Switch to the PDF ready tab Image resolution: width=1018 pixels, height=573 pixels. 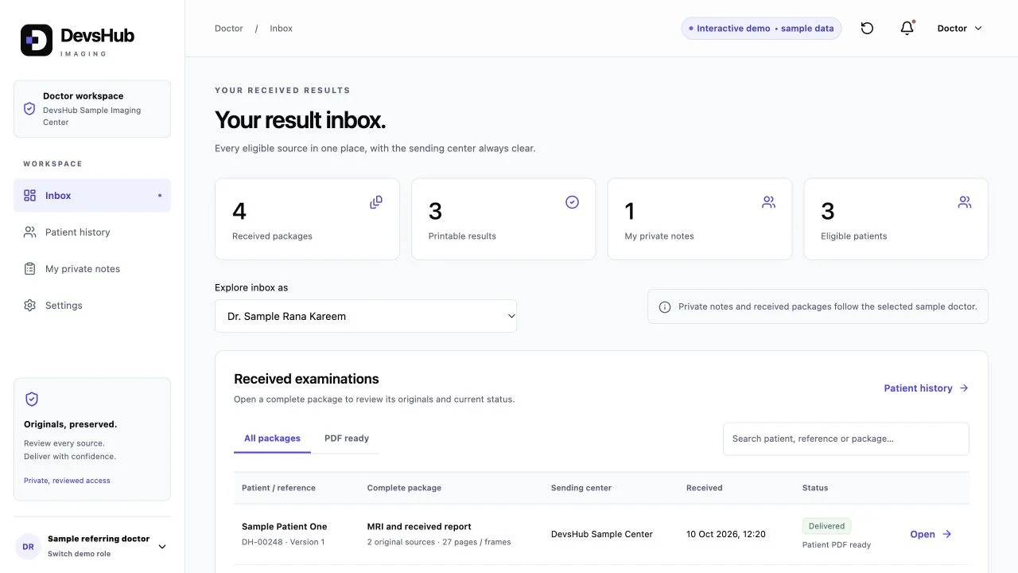click(347, 439)
